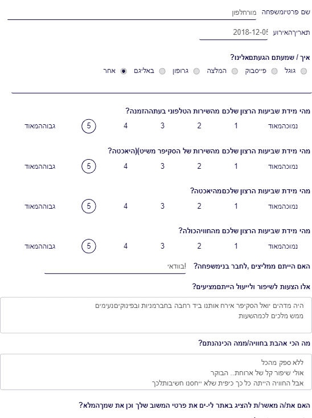The height and width of the screenshot is (418, 312).
Task: Rate phone service satisfaction as 4
Action: [x=126, y=126]
